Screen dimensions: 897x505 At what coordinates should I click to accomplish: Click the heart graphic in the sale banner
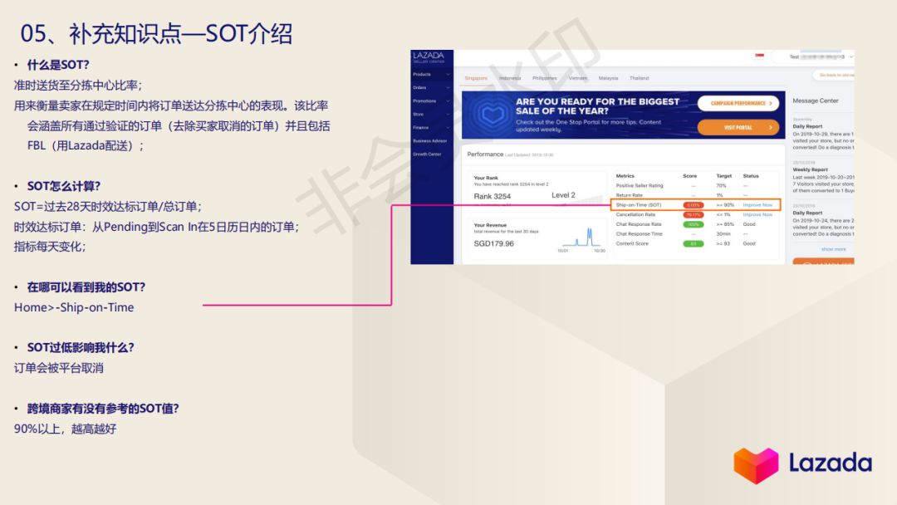(492, 115)
